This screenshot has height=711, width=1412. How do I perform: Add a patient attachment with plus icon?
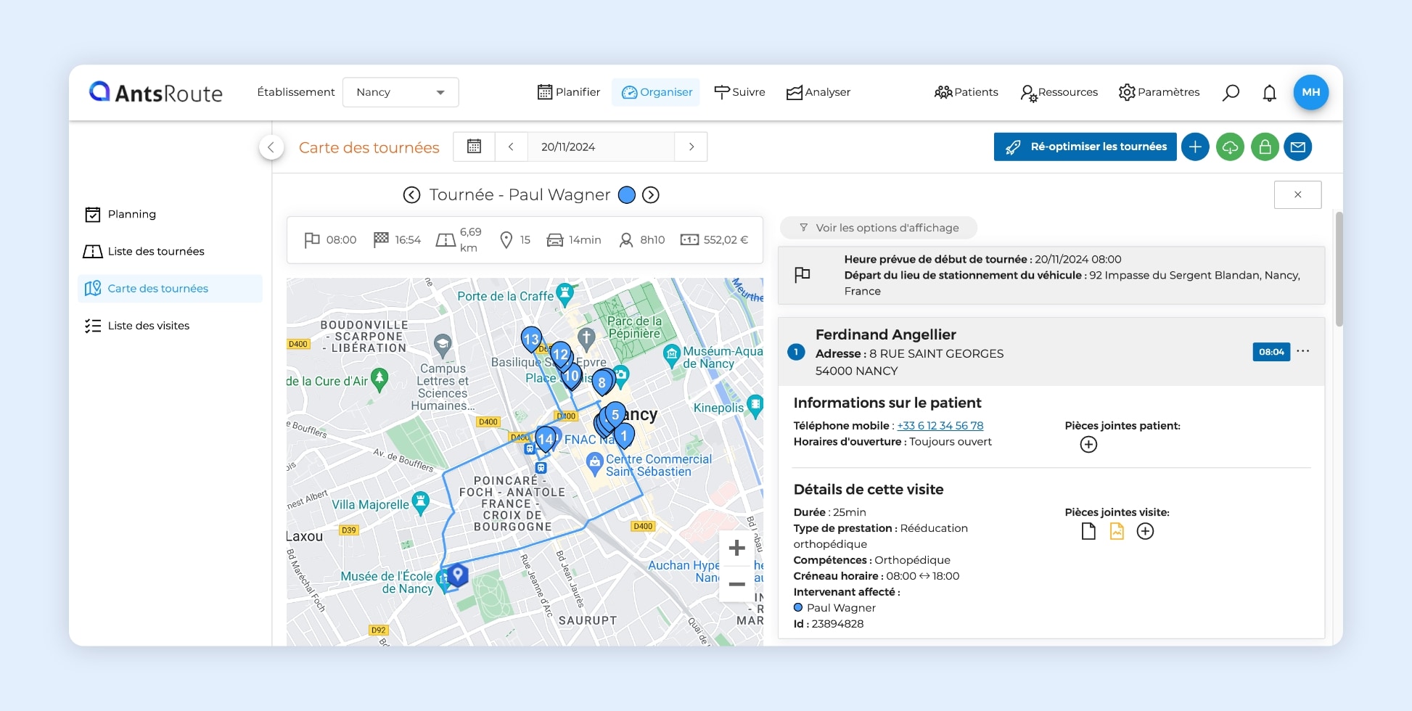coord(1088,445)
